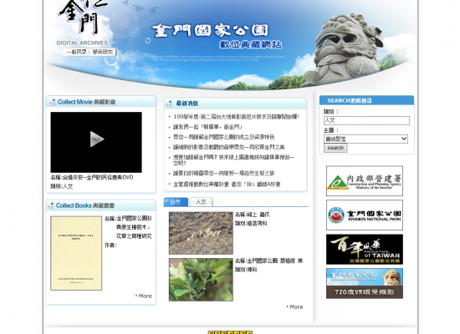Switch to the 自然 tab
This screenshot has height=334, width=460.
pyautogui.click(x=176, y=202)
